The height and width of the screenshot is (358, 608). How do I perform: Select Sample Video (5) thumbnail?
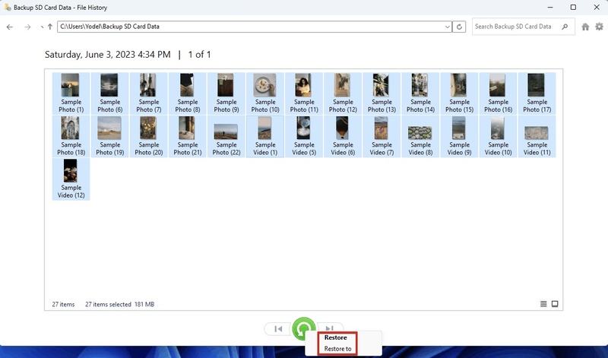(x=304, y=136)
